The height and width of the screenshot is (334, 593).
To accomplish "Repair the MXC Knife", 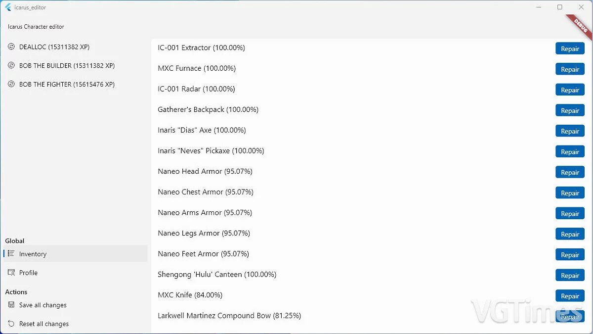I will [x=570, y=296].
